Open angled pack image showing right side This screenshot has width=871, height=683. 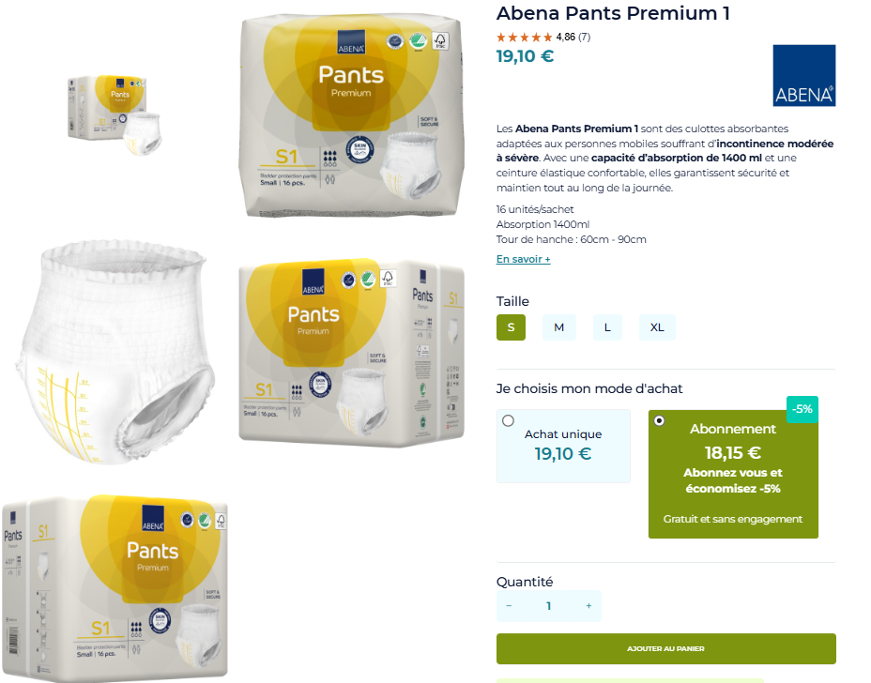pos(352,353)
